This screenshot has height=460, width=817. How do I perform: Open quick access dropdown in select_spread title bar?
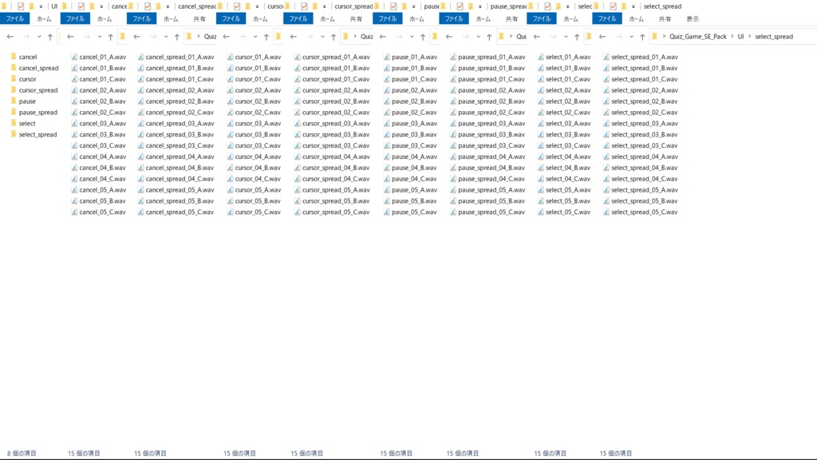click(633, 6)
